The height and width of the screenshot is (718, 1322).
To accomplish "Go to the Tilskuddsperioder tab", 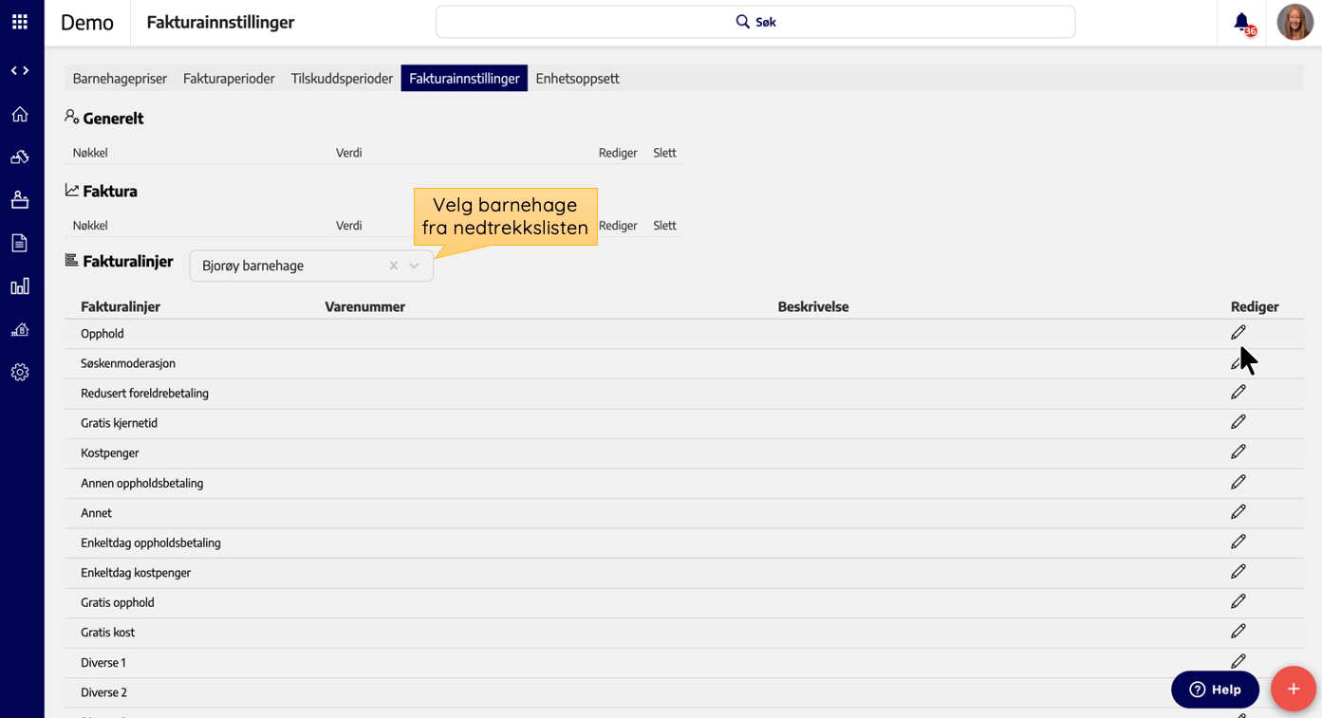I will coord(342,79).
